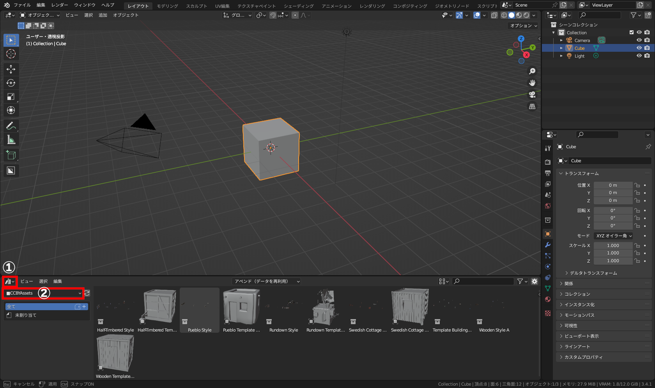Switch viewport to Rendered shading mode
This screenshot has height=388, width=655.
(526, 15)
